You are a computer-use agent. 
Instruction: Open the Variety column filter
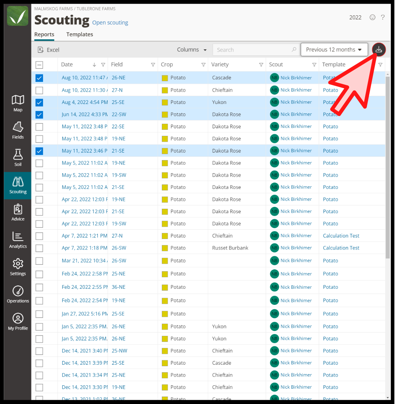[261, 65]
